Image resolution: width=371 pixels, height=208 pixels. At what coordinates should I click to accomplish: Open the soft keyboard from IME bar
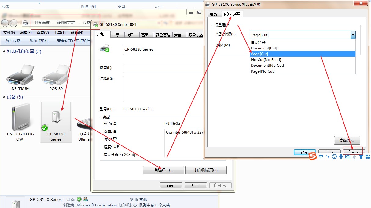pos(348,156)
